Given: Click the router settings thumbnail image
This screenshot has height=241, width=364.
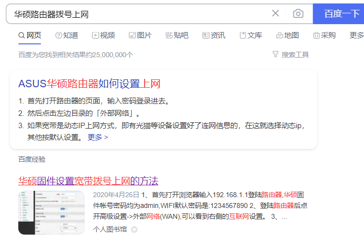Looking at the screenshot, I should 51,212.
